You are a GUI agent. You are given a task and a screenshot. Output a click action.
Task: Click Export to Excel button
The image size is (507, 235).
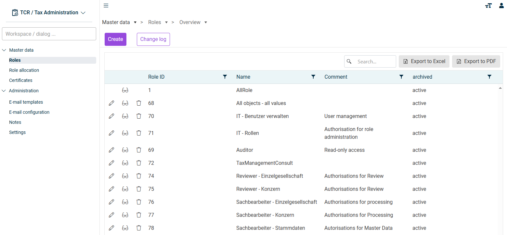pyautogui.click(x=424, y=61)
